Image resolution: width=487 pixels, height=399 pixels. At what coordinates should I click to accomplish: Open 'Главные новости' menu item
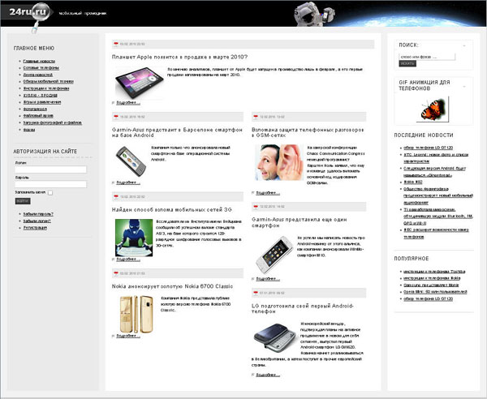tap(39, 61)
